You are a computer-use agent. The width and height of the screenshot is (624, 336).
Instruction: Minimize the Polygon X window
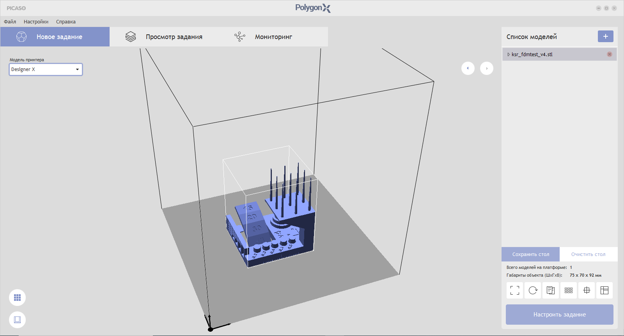coord(599,8)
